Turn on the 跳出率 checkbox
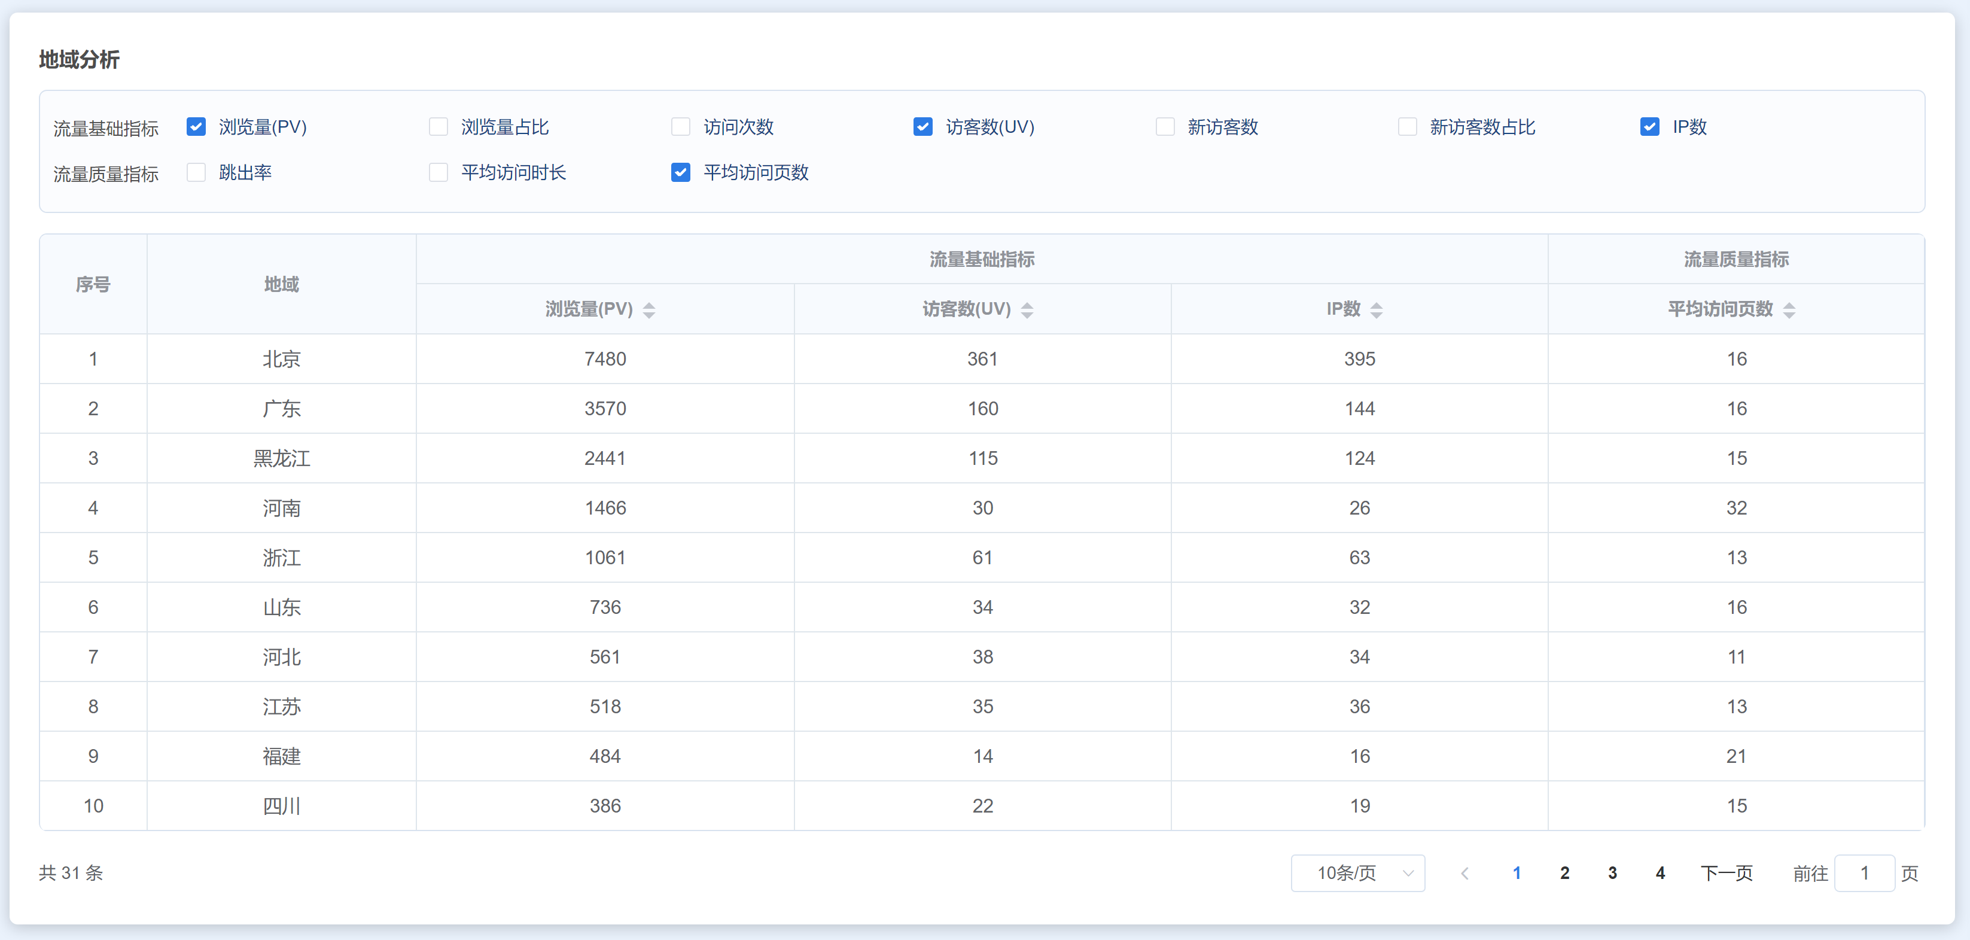Image resolution: width=1970 pixels, height=940 pixels. pyautogui.click(x=197, y=173)
